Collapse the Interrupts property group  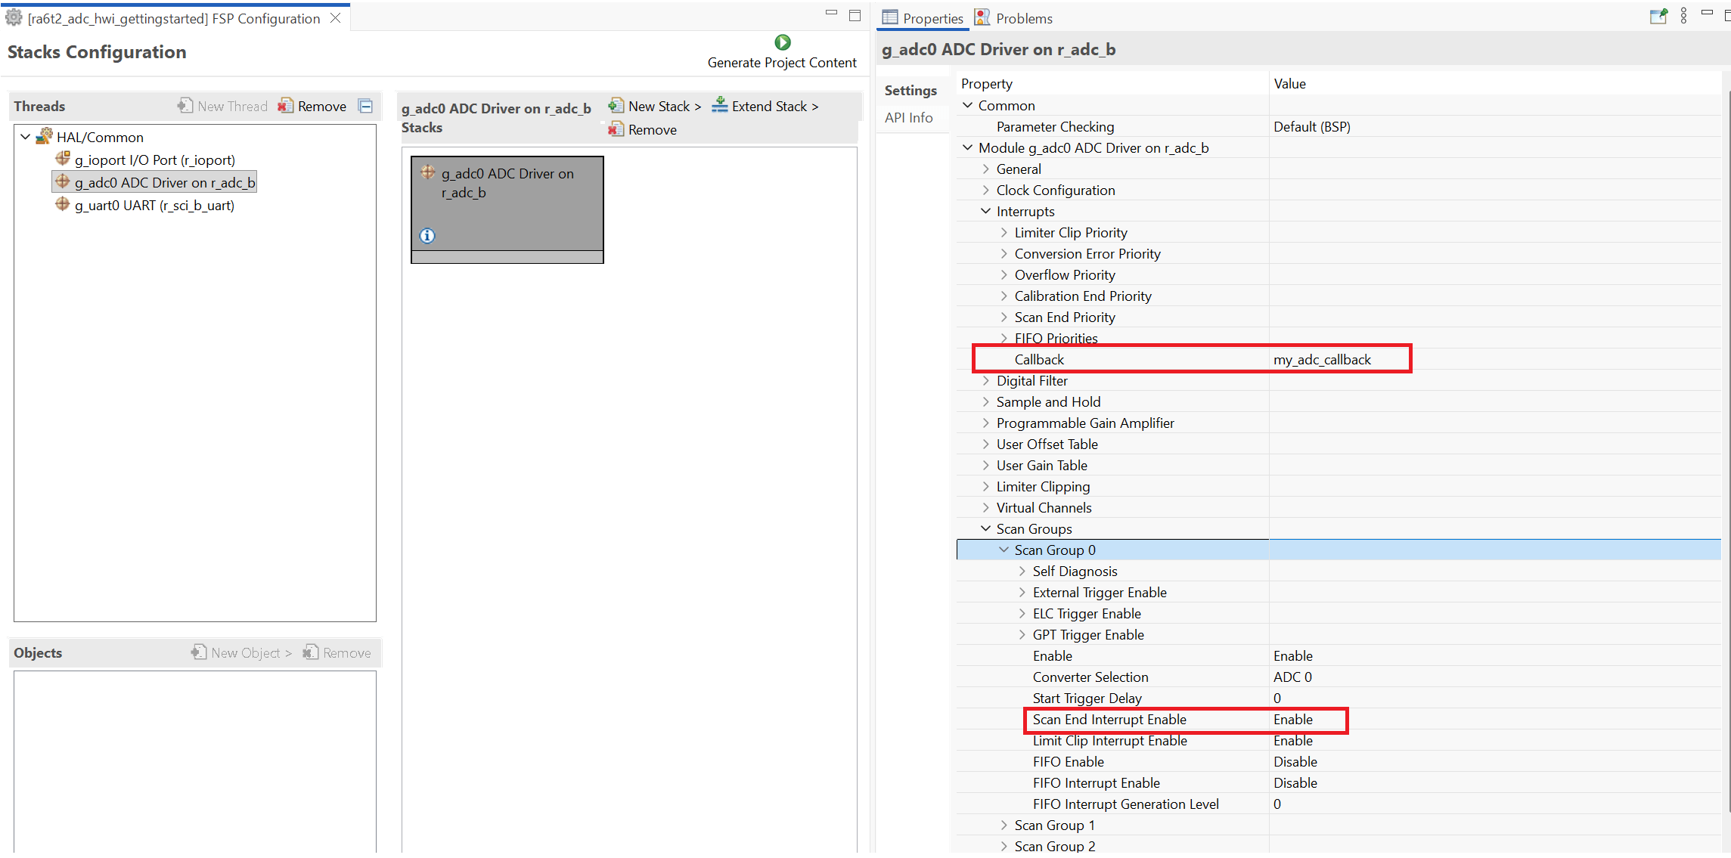tap(985, 212)
